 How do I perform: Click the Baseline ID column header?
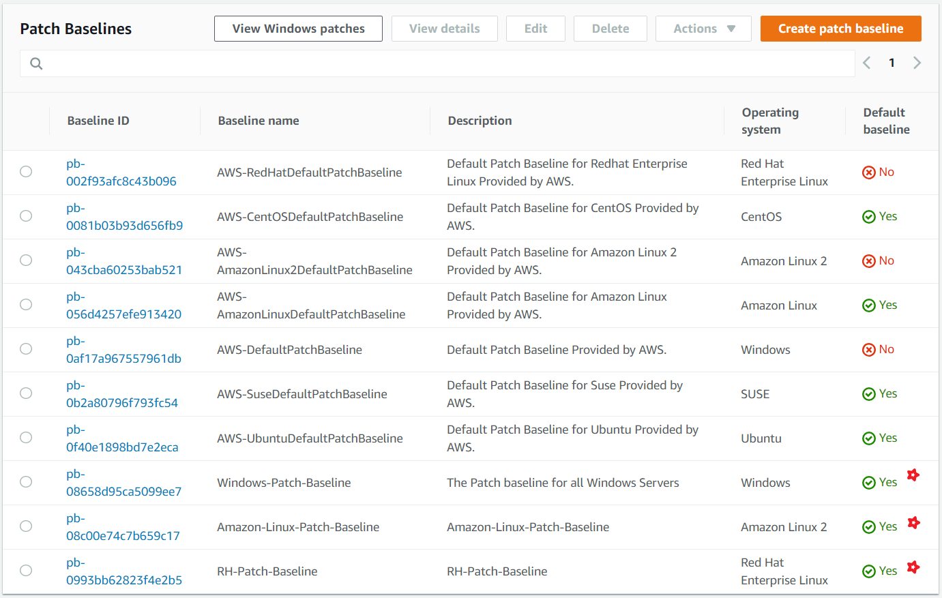(98, 121)
